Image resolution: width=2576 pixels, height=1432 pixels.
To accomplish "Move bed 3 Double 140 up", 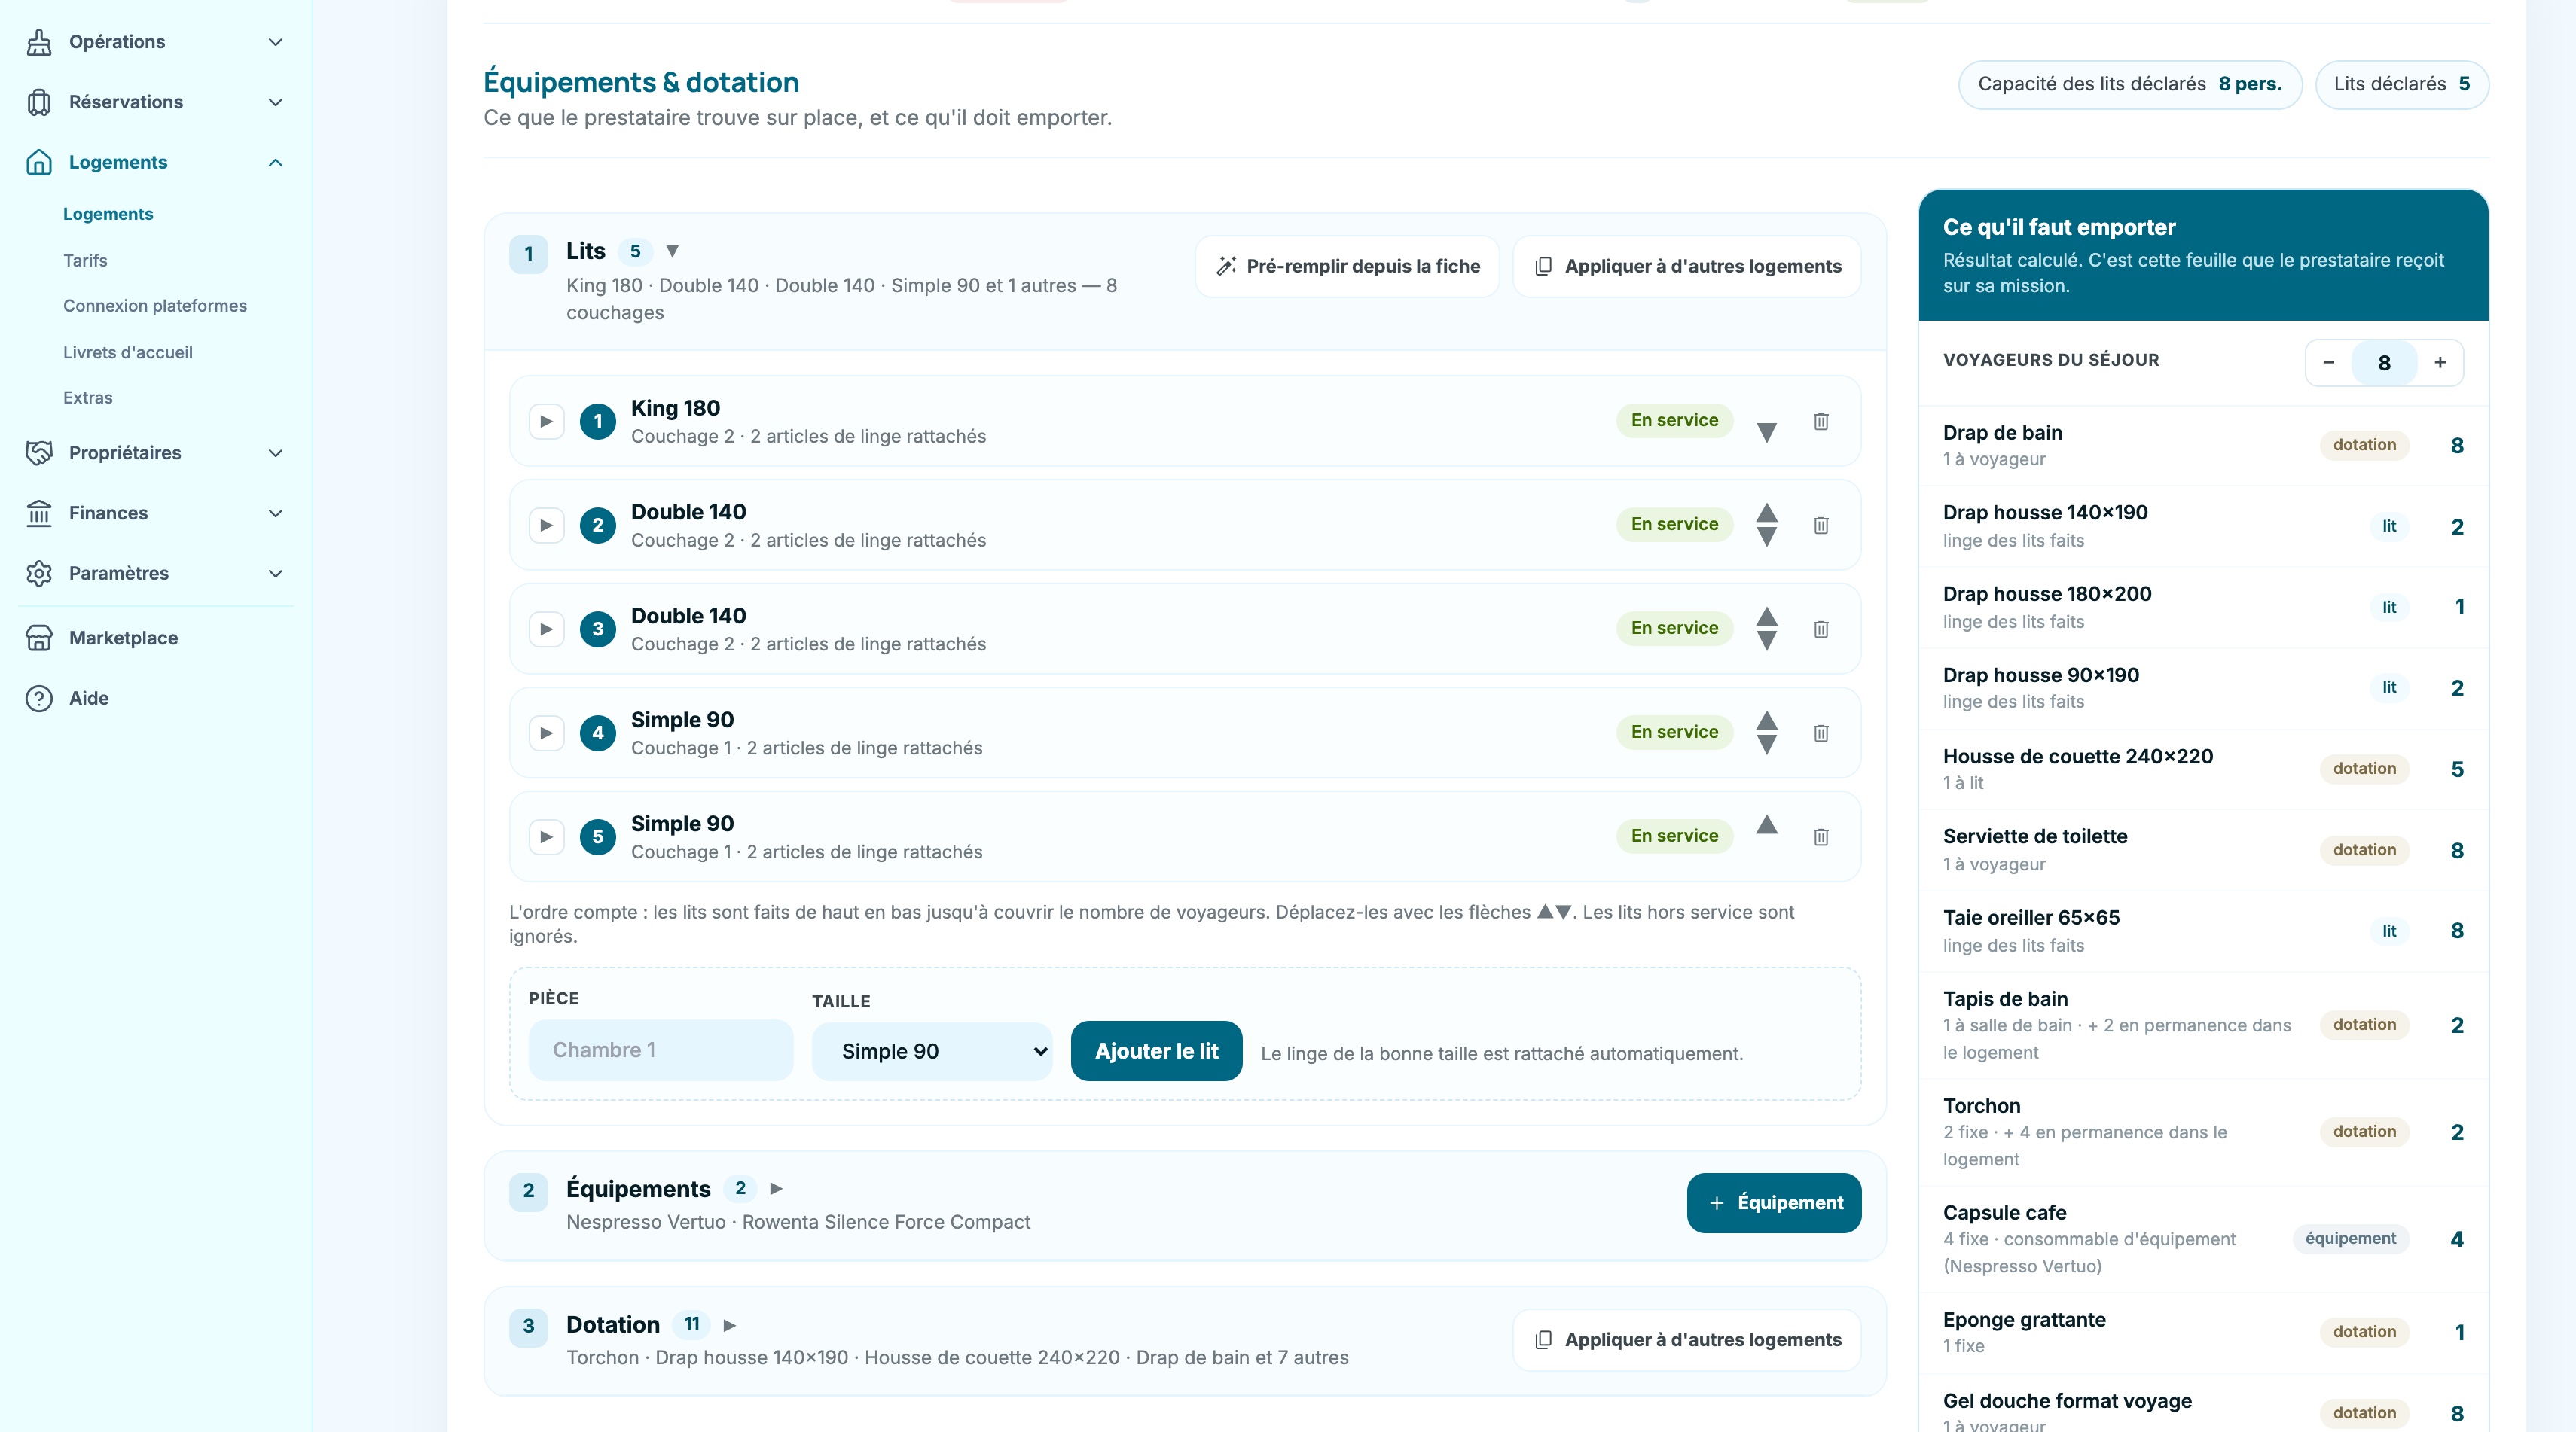I will pyautogui.click(x=1767, y=617).
